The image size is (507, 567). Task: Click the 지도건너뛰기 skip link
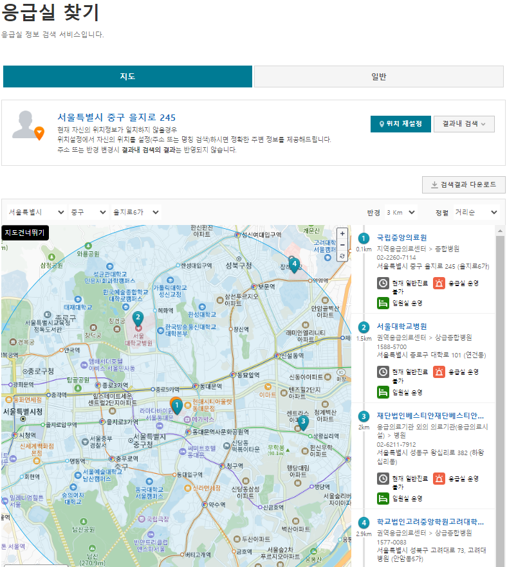point(25,233)
